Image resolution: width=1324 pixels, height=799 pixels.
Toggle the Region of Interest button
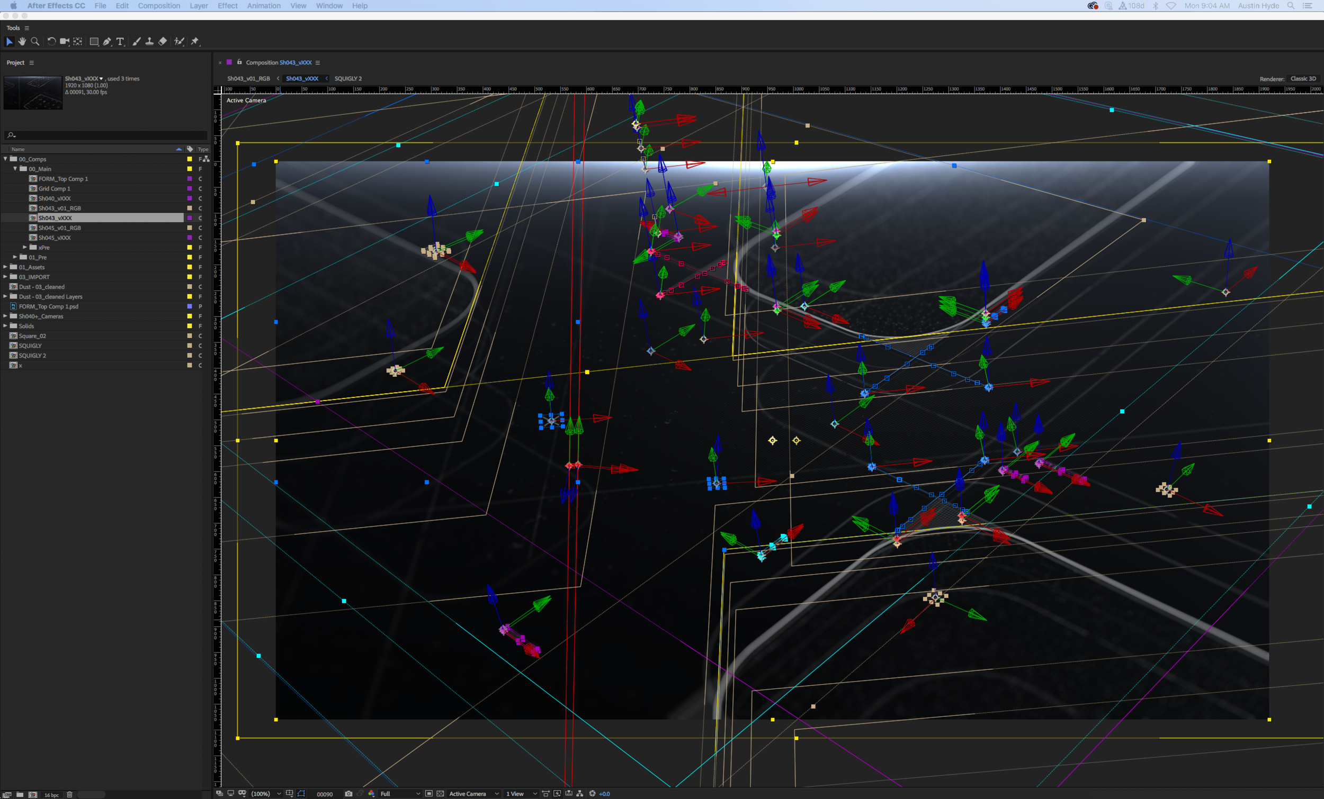click(429, 794)
